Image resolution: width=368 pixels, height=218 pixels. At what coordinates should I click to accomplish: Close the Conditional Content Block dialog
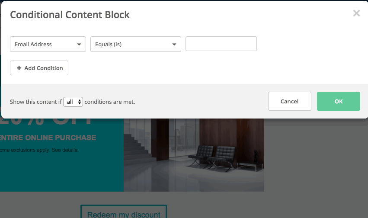pos(356,13)
